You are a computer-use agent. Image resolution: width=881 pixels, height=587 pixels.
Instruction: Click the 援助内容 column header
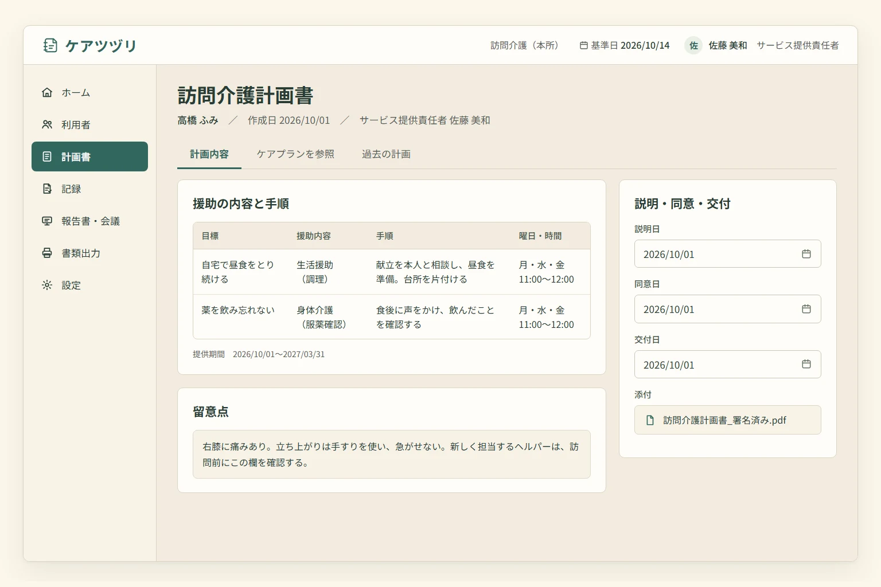pyautogui.click(x=314, y=236)
